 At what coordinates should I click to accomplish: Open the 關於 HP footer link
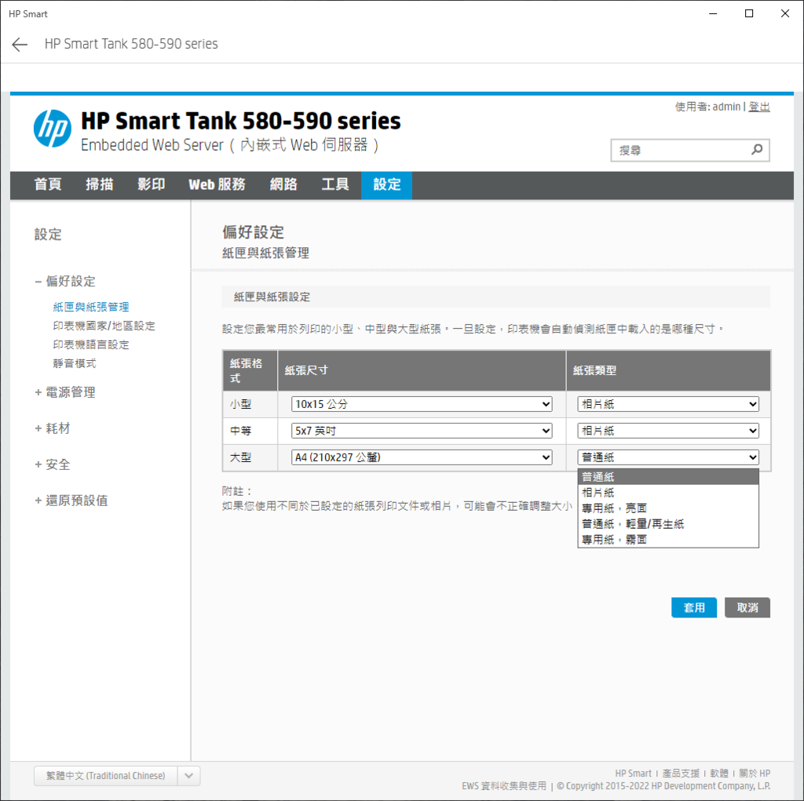(x=755, y=774)
